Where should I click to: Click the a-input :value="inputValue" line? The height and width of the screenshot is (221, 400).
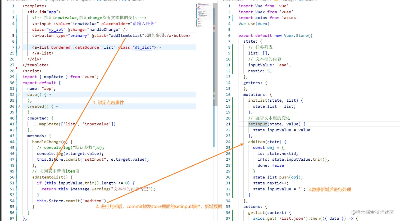[94, 24]
